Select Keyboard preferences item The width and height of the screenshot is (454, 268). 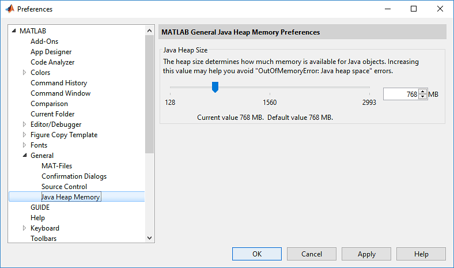click(45, 228)
